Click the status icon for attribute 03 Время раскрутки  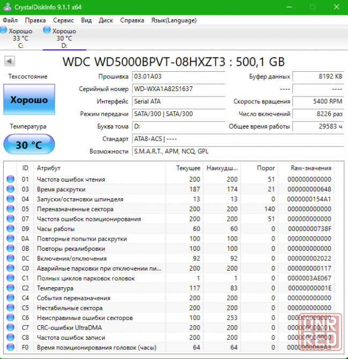10,189
